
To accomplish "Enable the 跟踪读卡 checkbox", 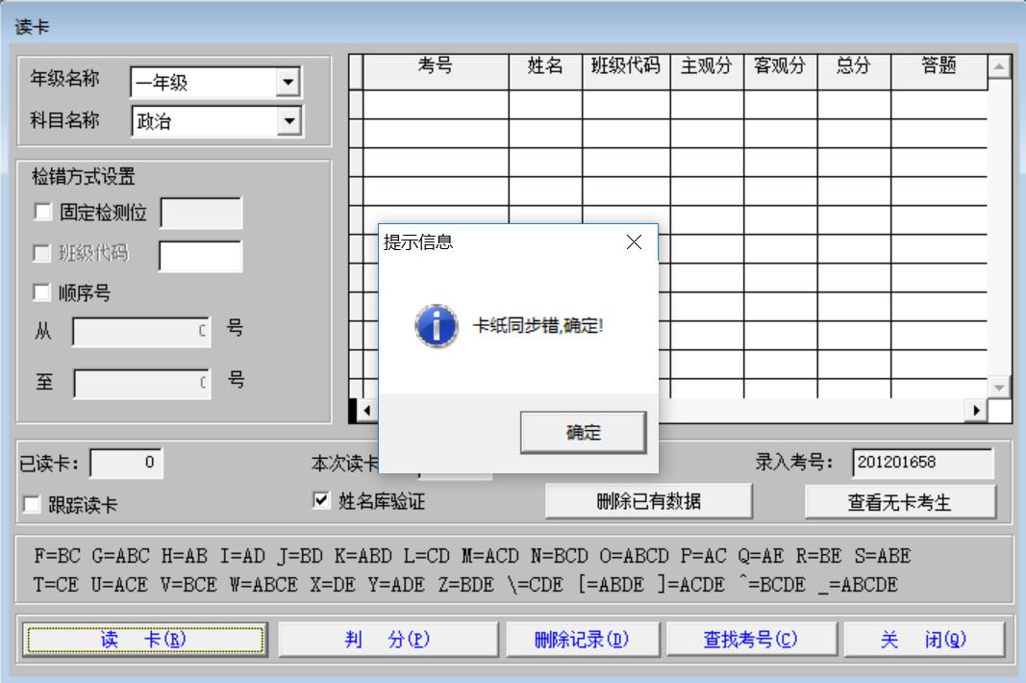I will click(31, 504).
